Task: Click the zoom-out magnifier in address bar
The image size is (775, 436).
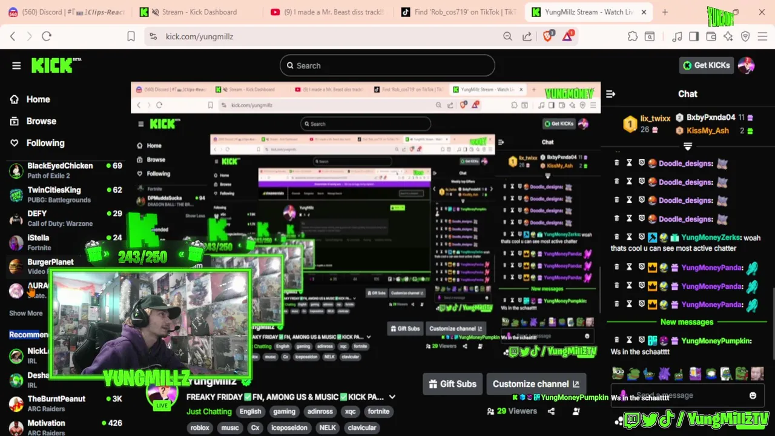Action: click(507, 36)
